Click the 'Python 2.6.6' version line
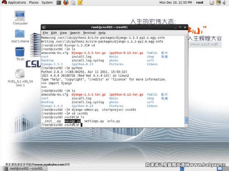Viewport: 229px width, 171px height. click(84, 72)
